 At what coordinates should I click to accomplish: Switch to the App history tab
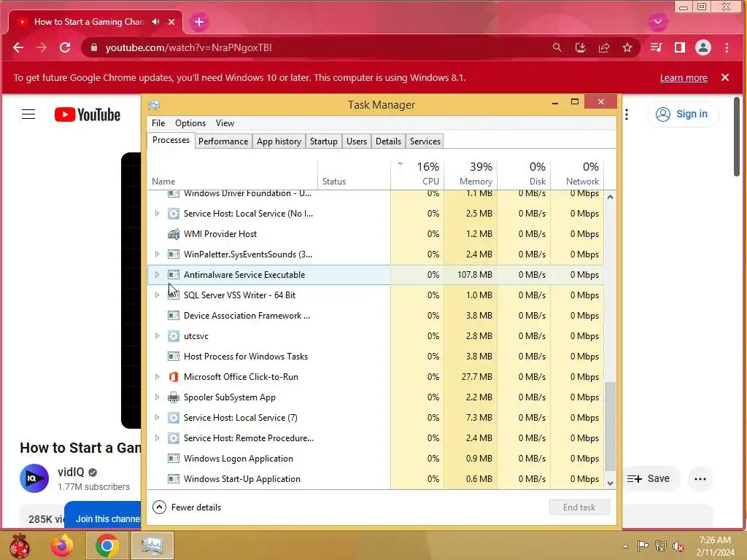pos(279,141)
